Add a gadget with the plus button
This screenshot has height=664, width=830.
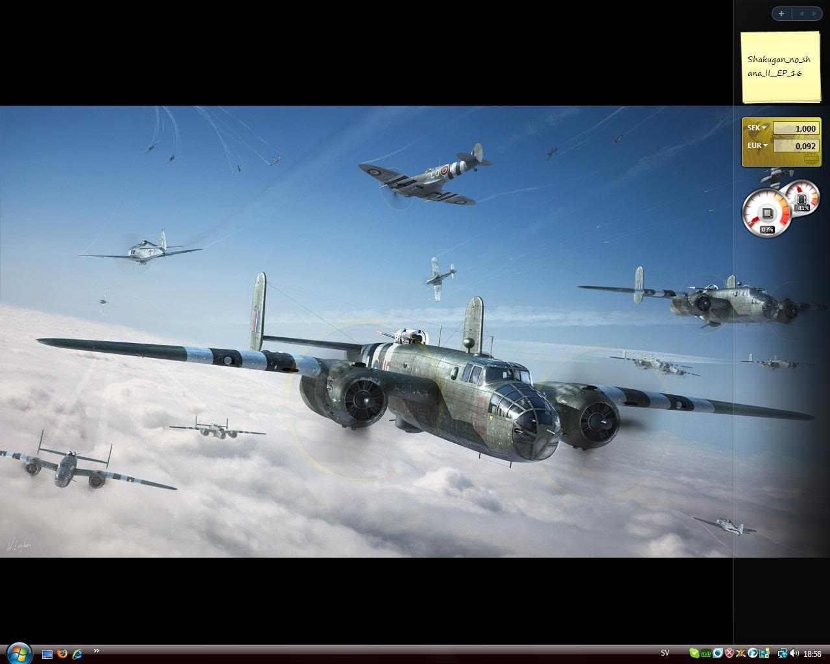point(781,13)
